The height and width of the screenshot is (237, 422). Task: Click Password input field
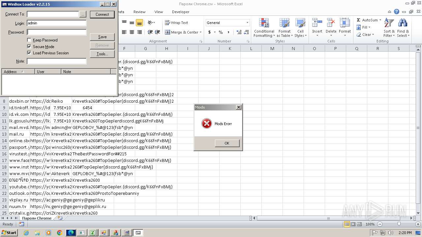pyautogui.click(x=57, y=32)
